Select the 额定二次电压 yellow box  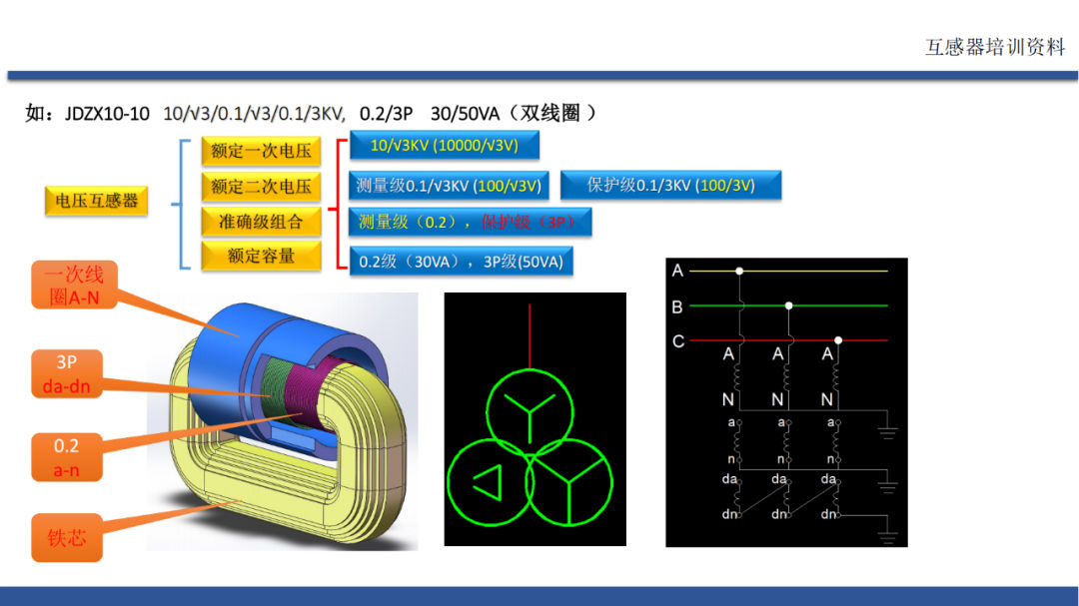261,187
